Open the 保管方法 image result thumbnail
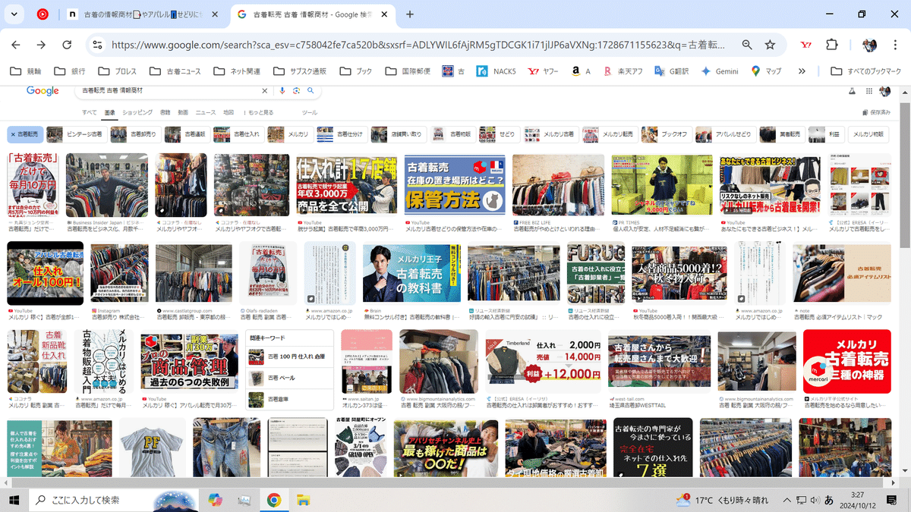 [x=454, y=185]
